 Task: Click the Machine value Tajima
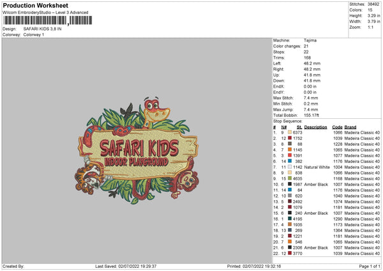(x=310, y=40)
